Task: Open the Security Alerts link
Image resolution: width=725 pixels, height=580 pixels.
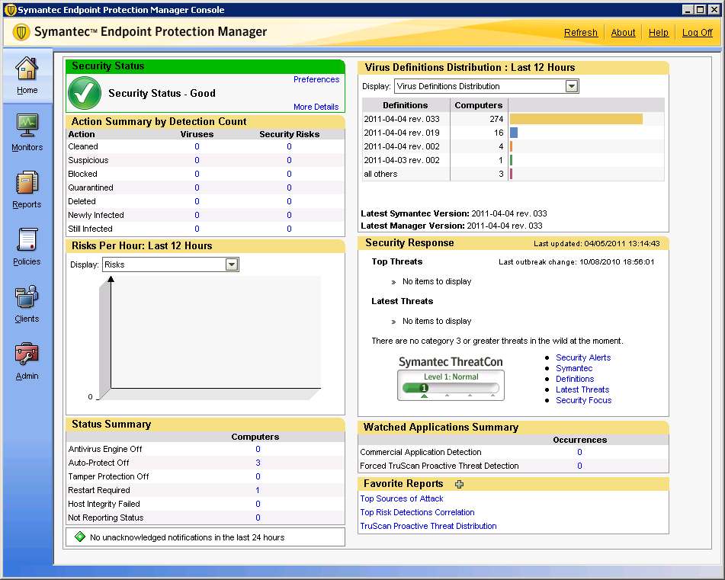Action: (x=583, y=357)
